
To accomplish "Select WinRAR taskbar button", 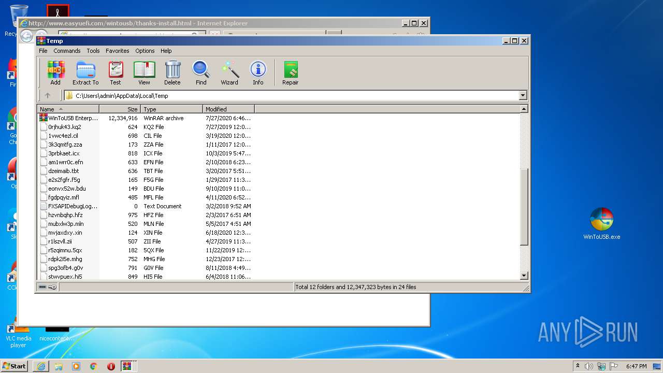I will click(x=127, y=366).
